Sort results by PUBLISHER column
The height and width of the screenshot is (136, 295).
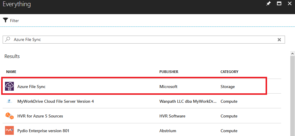coord(169,72)
